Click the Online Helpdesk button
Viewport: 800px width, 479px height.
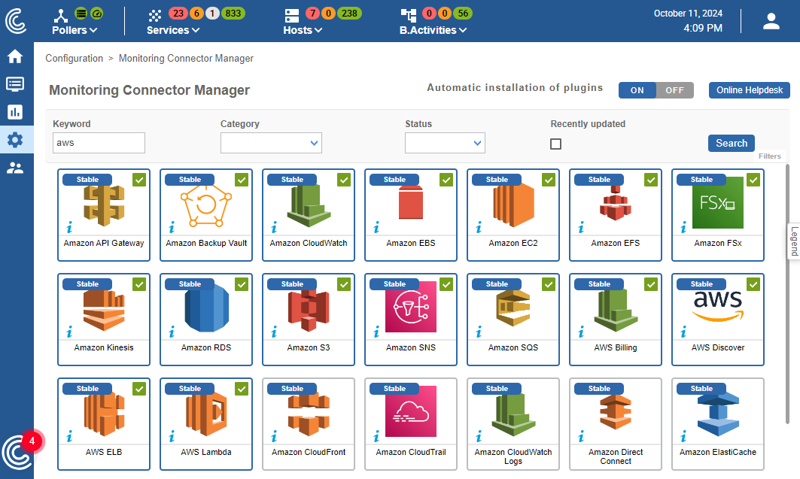(749, 89)
